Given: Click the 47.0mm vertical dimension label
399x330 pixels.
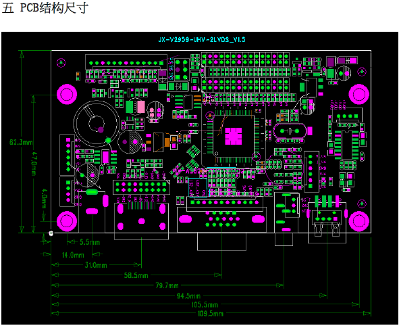Looking at the screenshot, I should pos(34,164).
